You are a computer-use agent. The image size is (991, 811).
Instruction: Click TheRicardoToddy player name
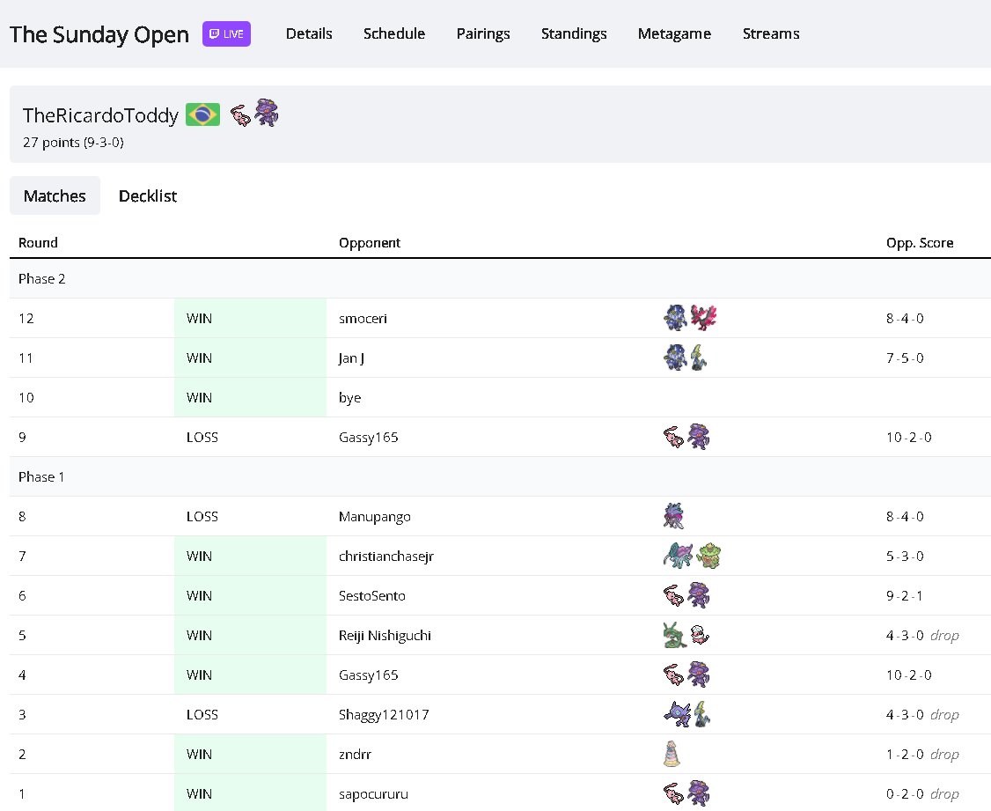pyautogui.click(x=100, y=115)
